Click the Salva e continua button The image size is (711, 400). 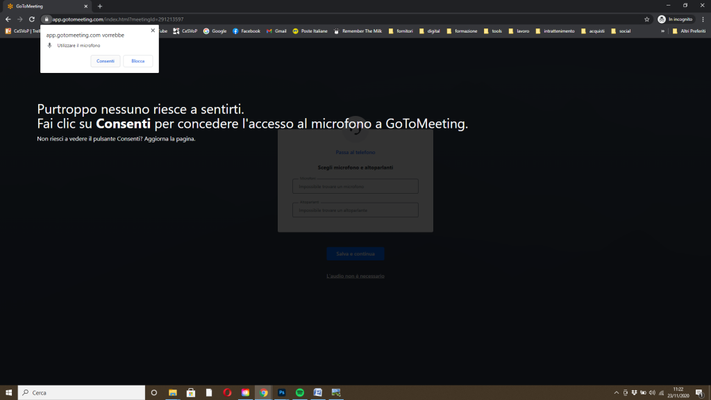(355, 253)
